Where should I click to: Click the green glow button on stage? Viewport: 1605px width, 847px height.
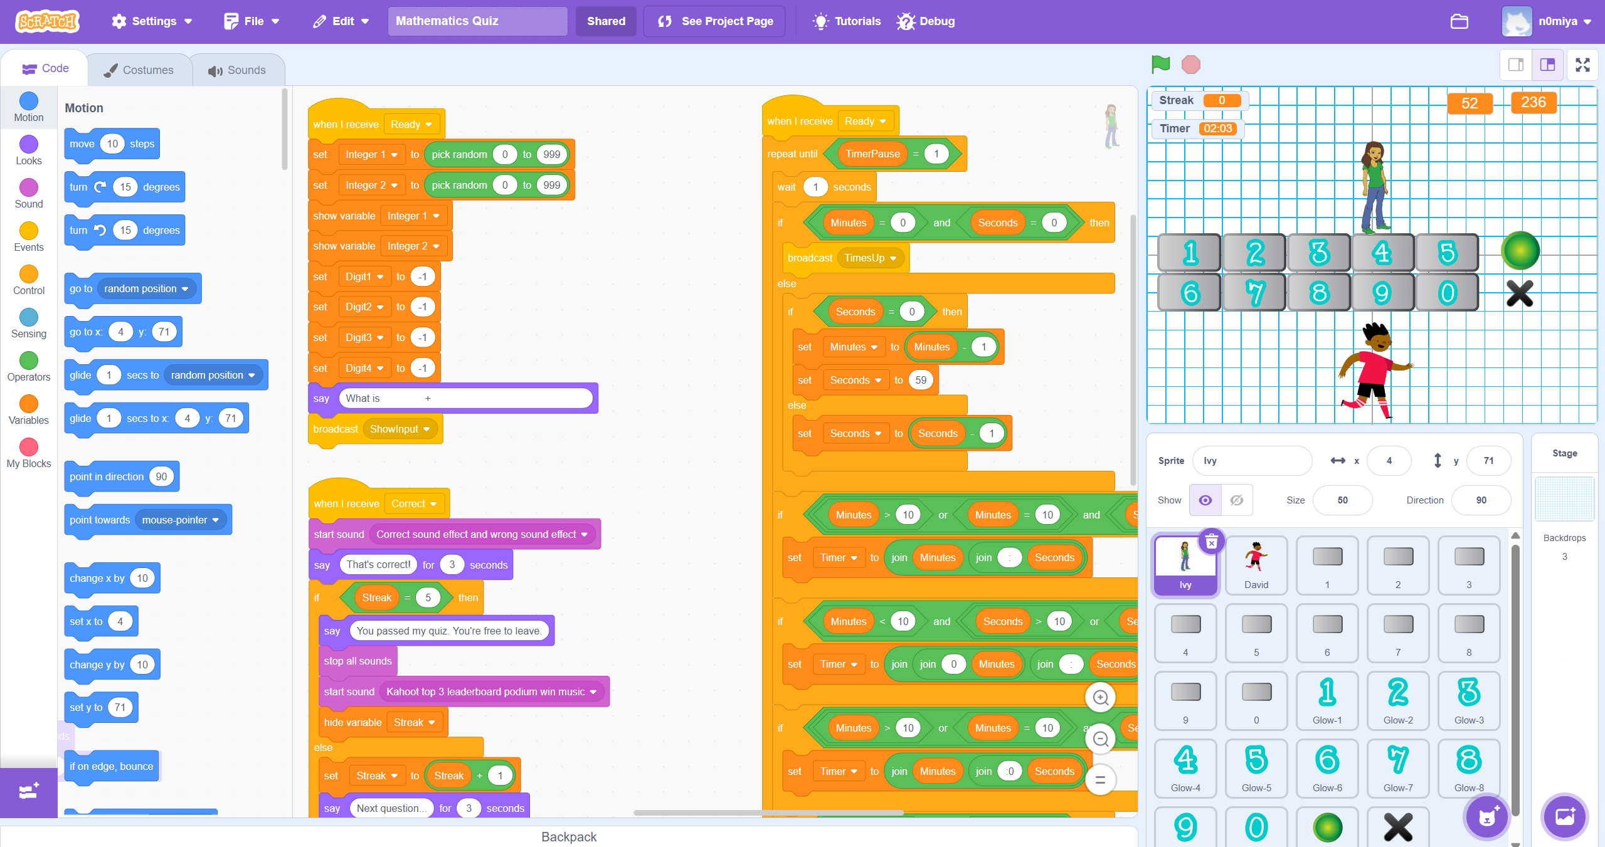[x=1520, y=251]
